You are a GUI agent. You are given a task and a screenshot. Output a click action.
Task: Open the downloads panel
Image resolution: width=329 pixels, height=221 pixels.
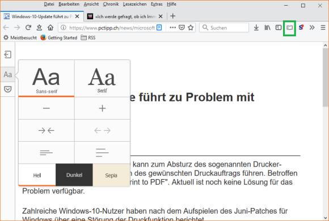[256, 27]
